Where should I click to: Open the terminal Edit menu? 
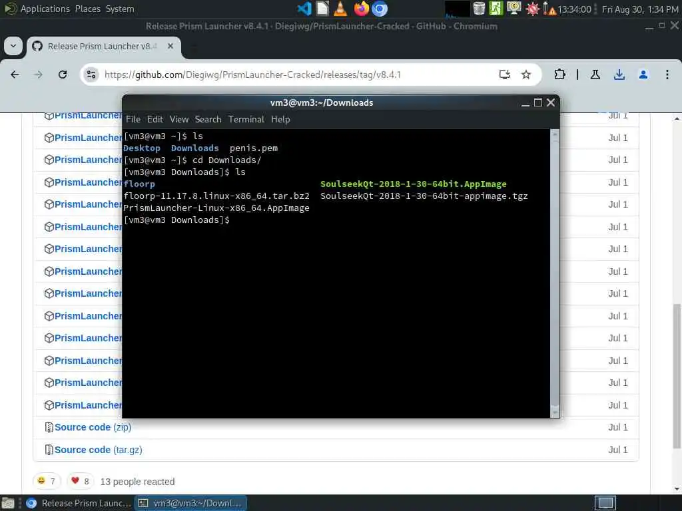point(155,119)
